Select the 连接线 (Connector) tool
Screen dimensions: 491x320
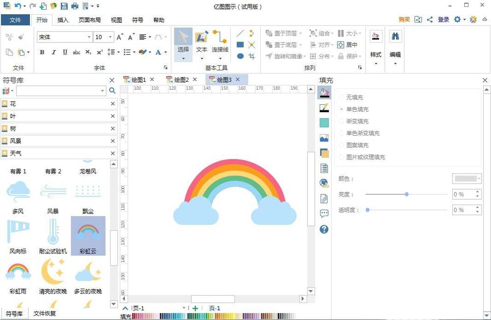click(219, 44)
